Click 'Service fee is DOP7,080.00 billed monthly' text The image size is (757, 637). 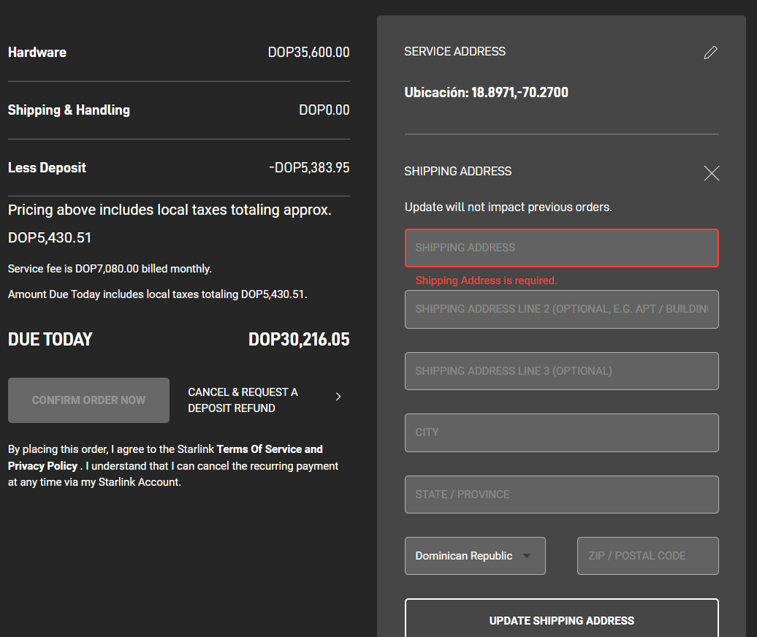point(110,269)
